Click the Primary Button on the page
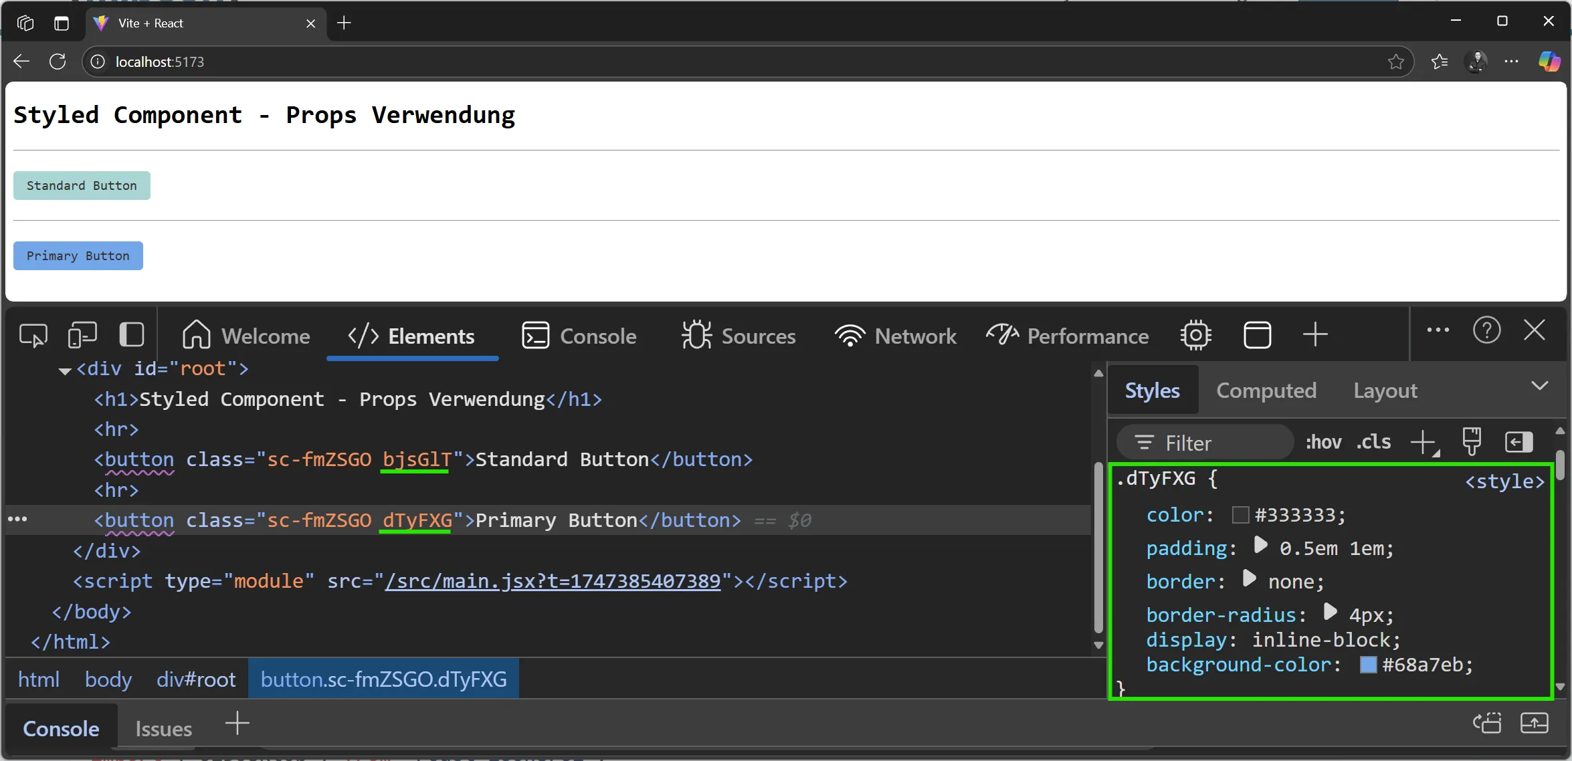Viewport: 1572px width, 761px height. click(x=78, y=255)
